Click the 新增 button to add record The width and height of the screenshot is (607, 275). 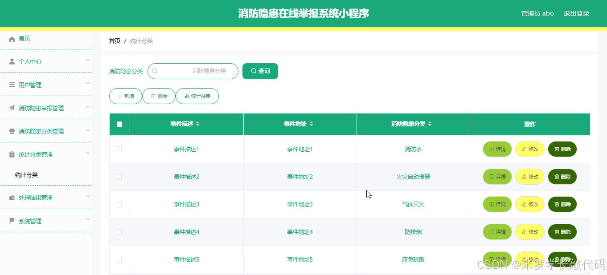125,96
